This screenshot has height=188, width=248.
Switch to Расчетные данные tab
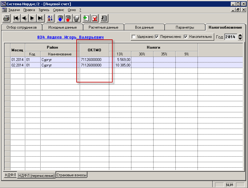[x=103, y=27]
